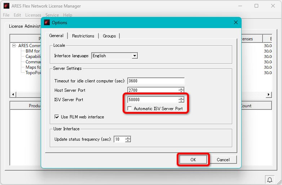This screenshot has height=185, width=282.
Task: Click the OK button in Options dialog
Action: (193, 159)
